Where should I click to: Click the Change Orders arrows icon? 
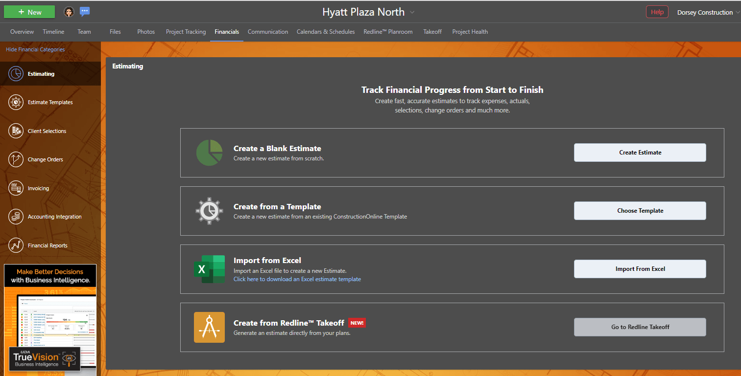click(16, 159)
